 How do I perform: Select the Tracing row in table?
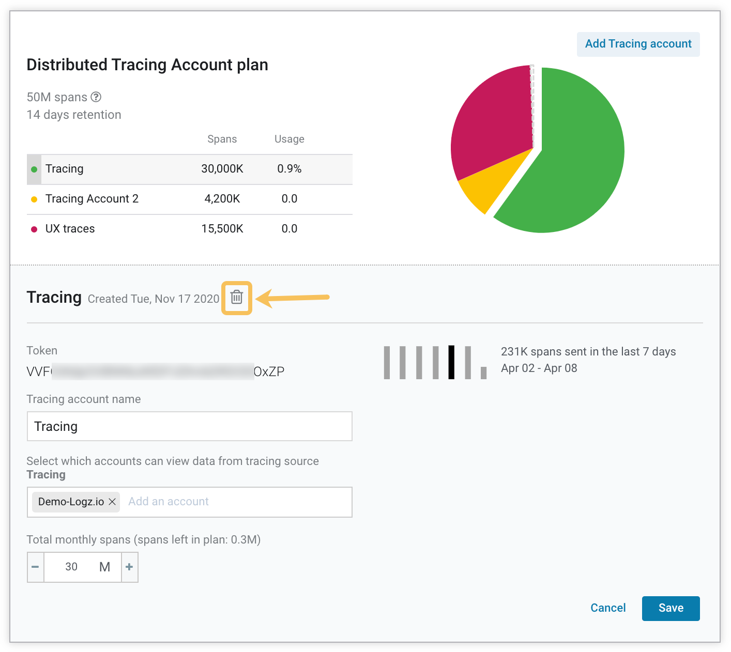(189, 169)
